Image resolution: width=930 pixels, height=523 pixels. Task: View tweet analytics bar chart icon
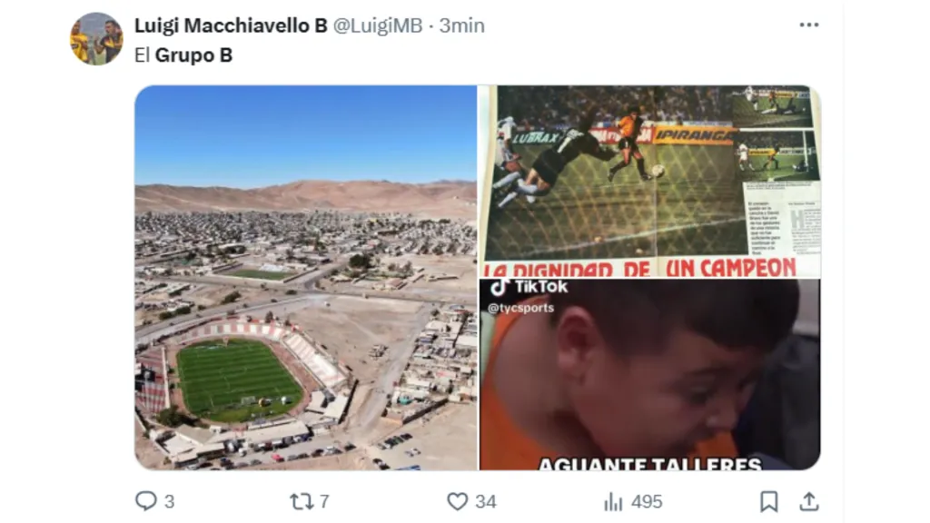(x=613, y=501)
